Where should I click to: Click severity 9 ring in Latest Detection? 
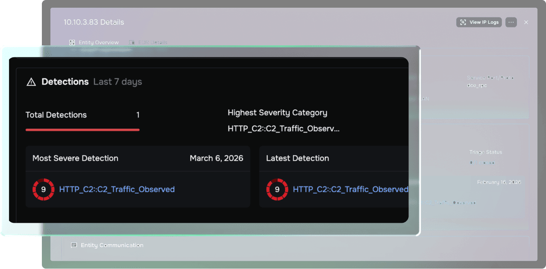click(x=277, y=189)
